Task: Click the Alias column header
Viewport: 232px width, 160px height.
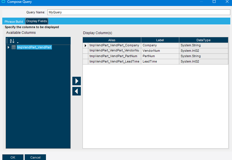Action: (112, 40)
